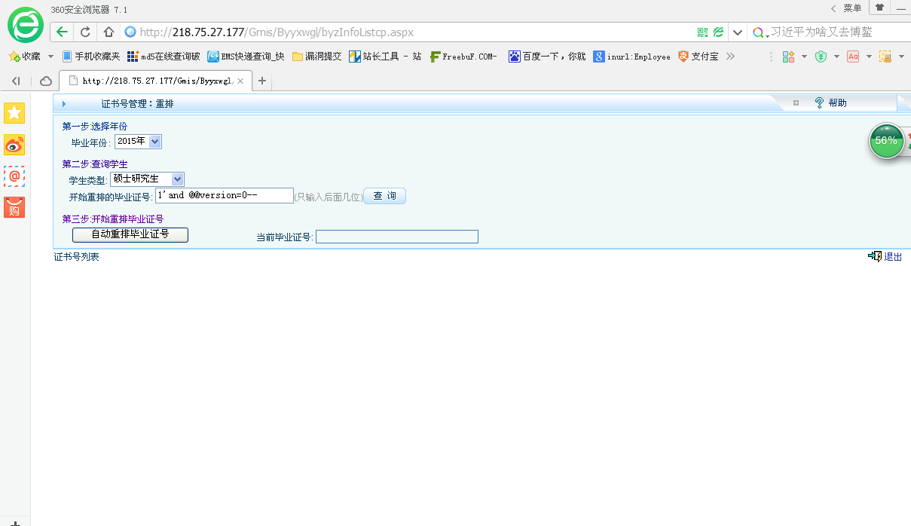Toggle the sidebar collapse icon left of tabs
911x526 pixels.
click(15, 81)
